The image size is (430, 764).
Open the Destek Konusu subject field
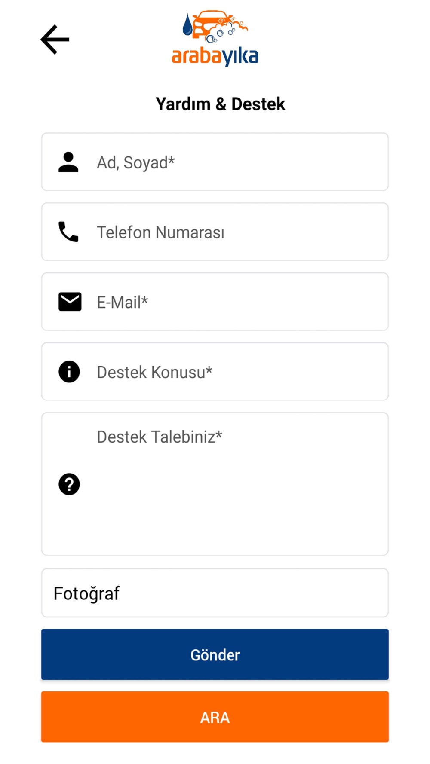point(215,372)
